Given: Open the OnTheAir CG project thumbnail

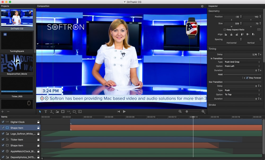Looking at the screenshot, I should [x=17, y=18].
